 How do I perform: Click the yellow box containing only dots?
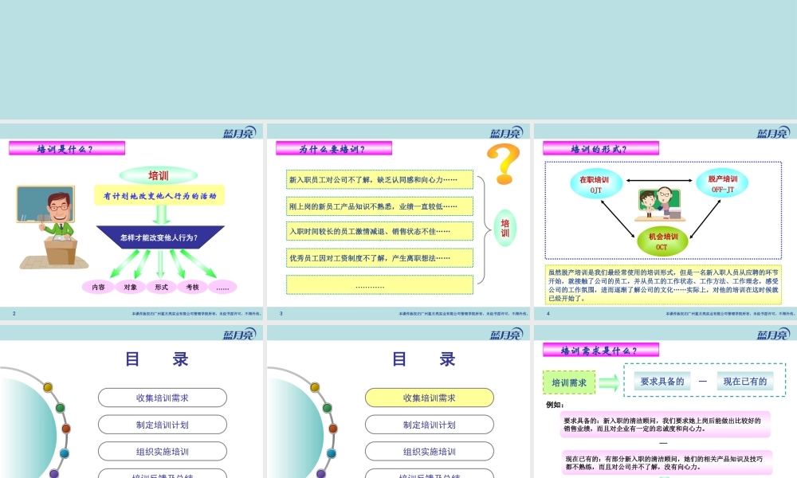[x=379, y=285]
